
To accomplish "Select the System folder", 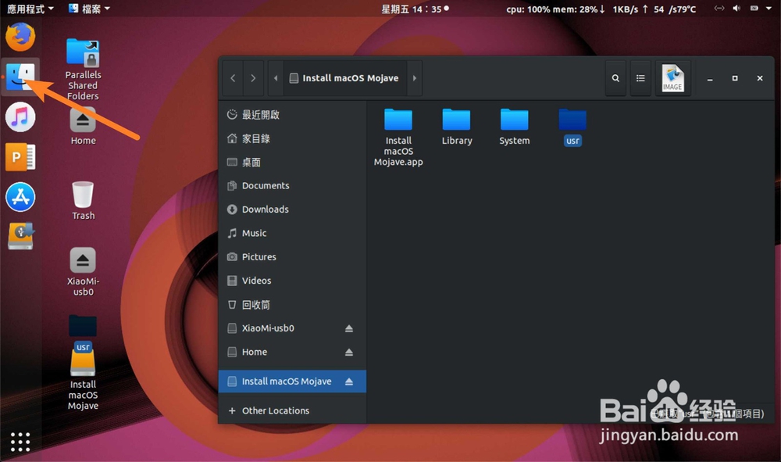I will coord(515,127).
